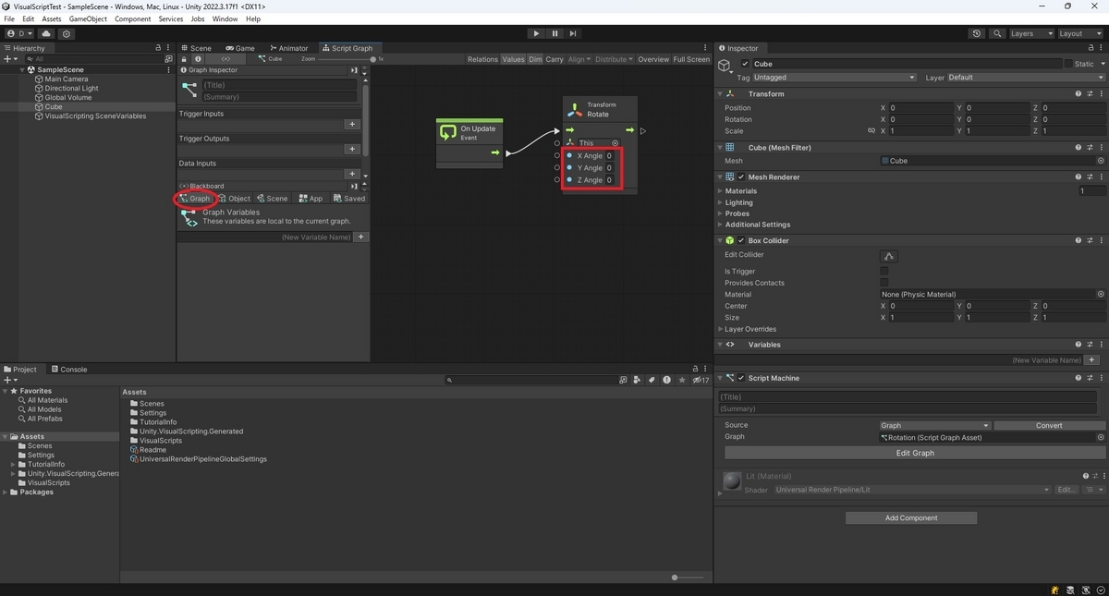Click the On Update event node icon
The width and height of the screenshot is (1109, 596).
(448, 133)
